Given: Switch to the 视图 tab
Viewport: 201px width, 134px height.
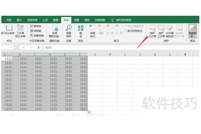Looking at the screenshot, I should 76,20.
